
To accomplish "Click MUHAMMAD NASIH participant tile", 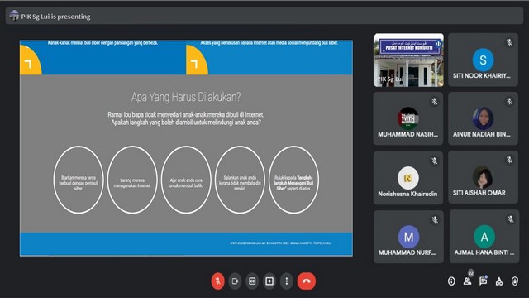I will [408, 118].
